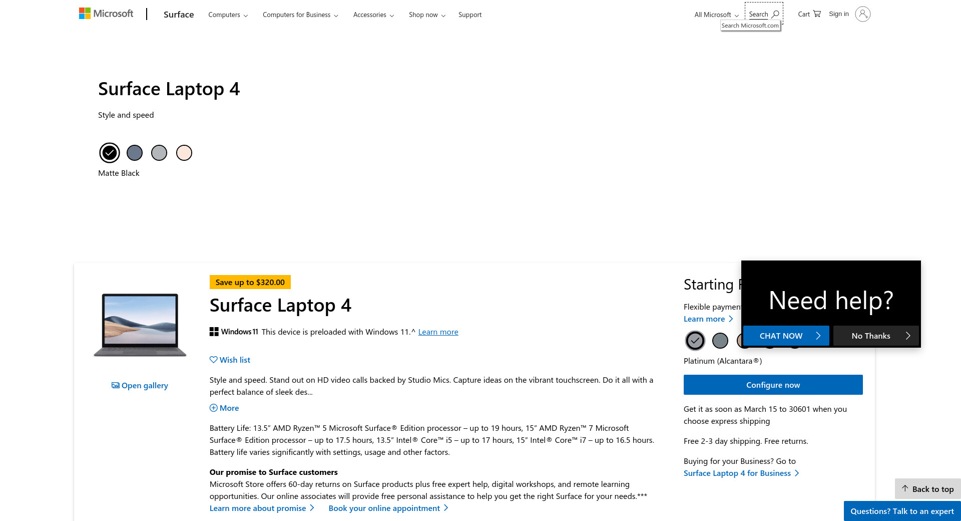Start chat with CHAT NOW button
The width and height of the screenshot is (961, 521).
click(786, 336)
